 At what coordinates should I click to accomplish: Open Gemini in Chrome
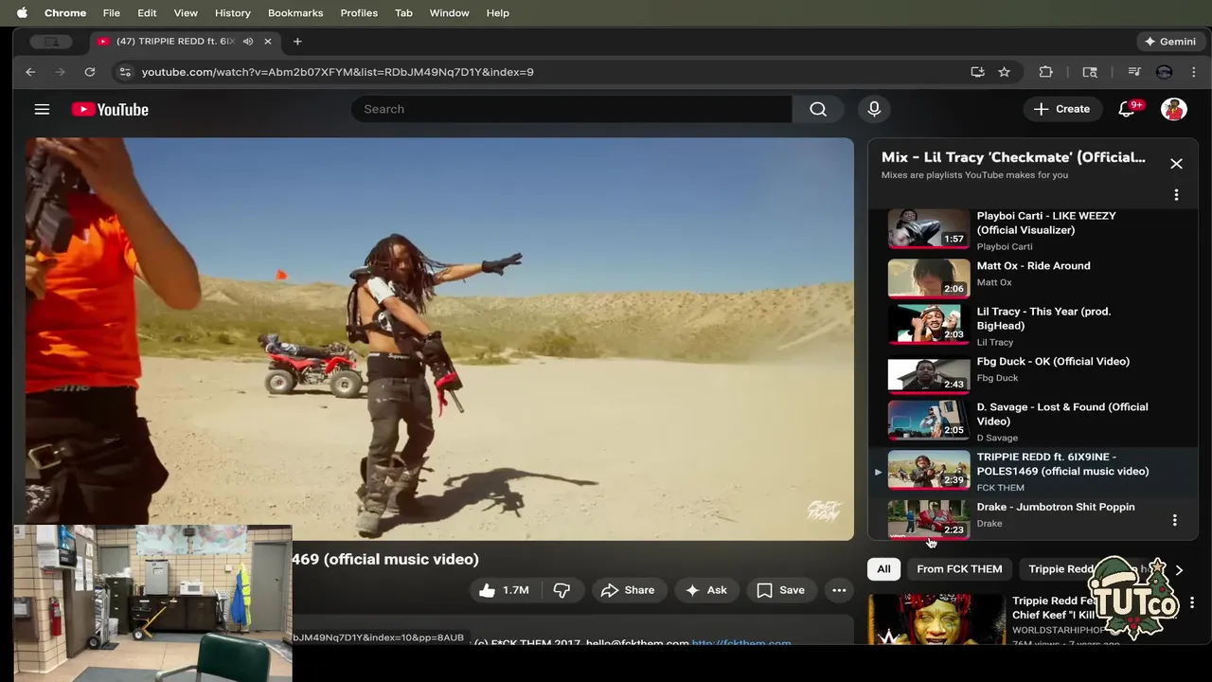[x=1170, y=42]
